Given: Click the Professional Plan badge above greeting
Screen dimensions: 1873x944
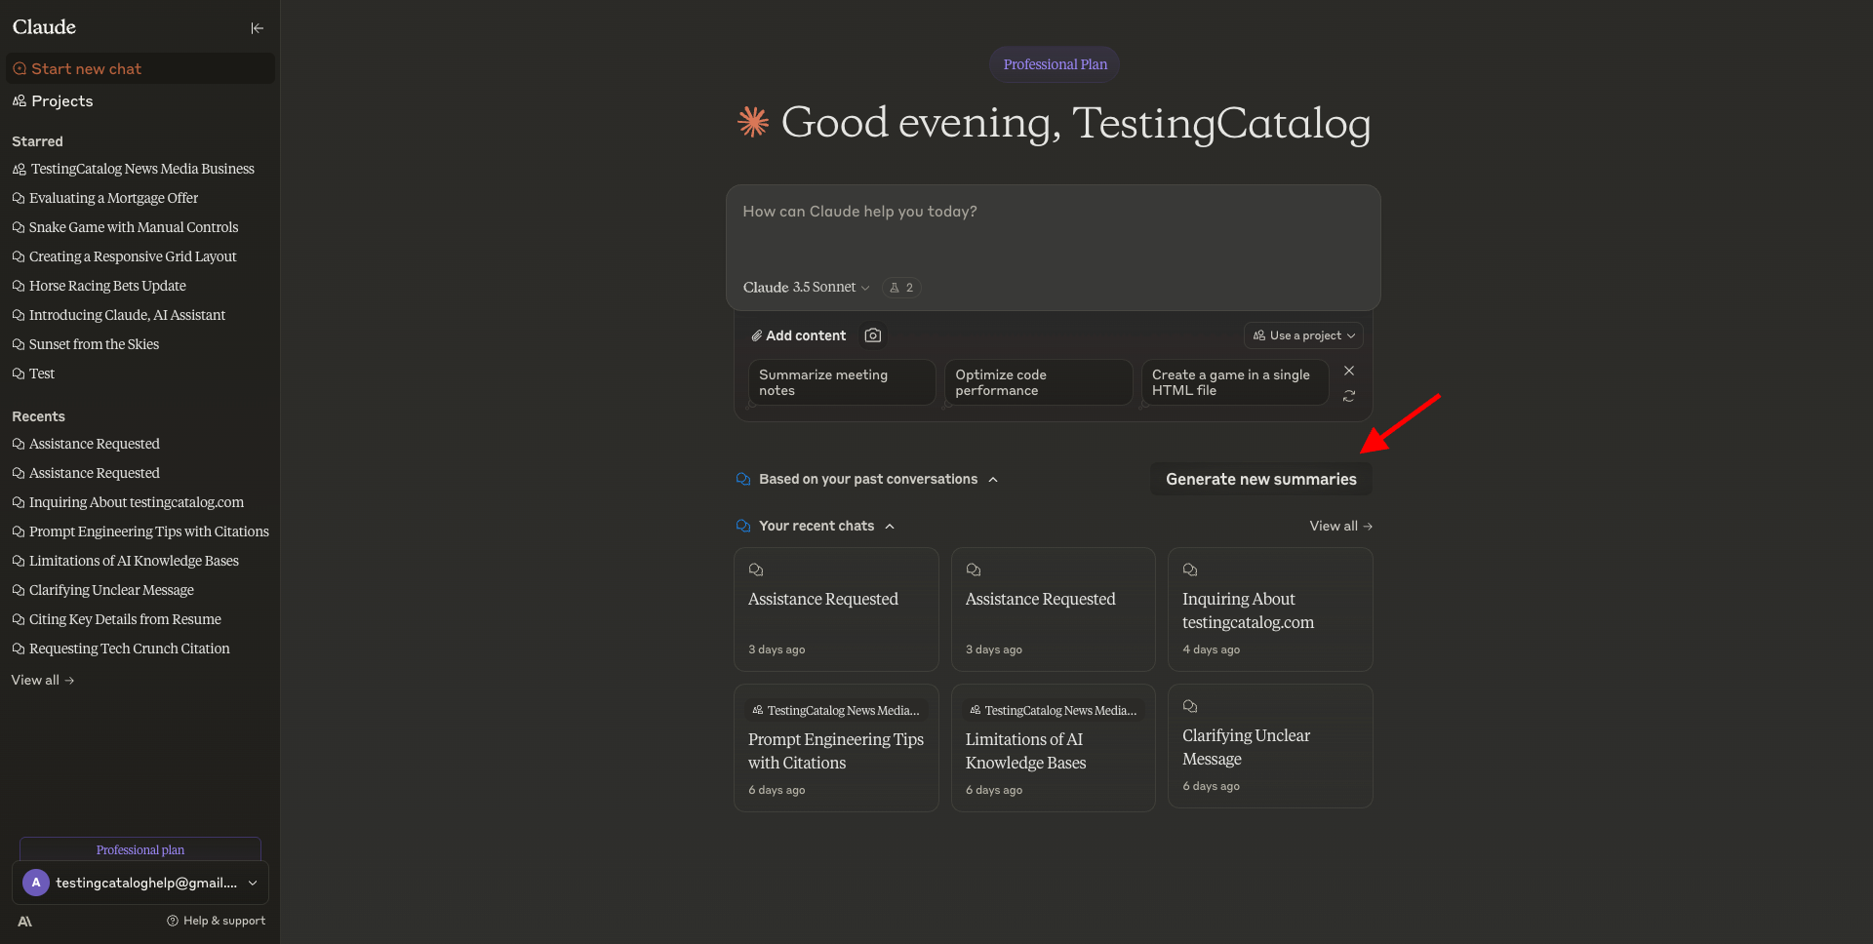Looking at the screenshot, I should pyautogui.click(x=1055, y=64).
